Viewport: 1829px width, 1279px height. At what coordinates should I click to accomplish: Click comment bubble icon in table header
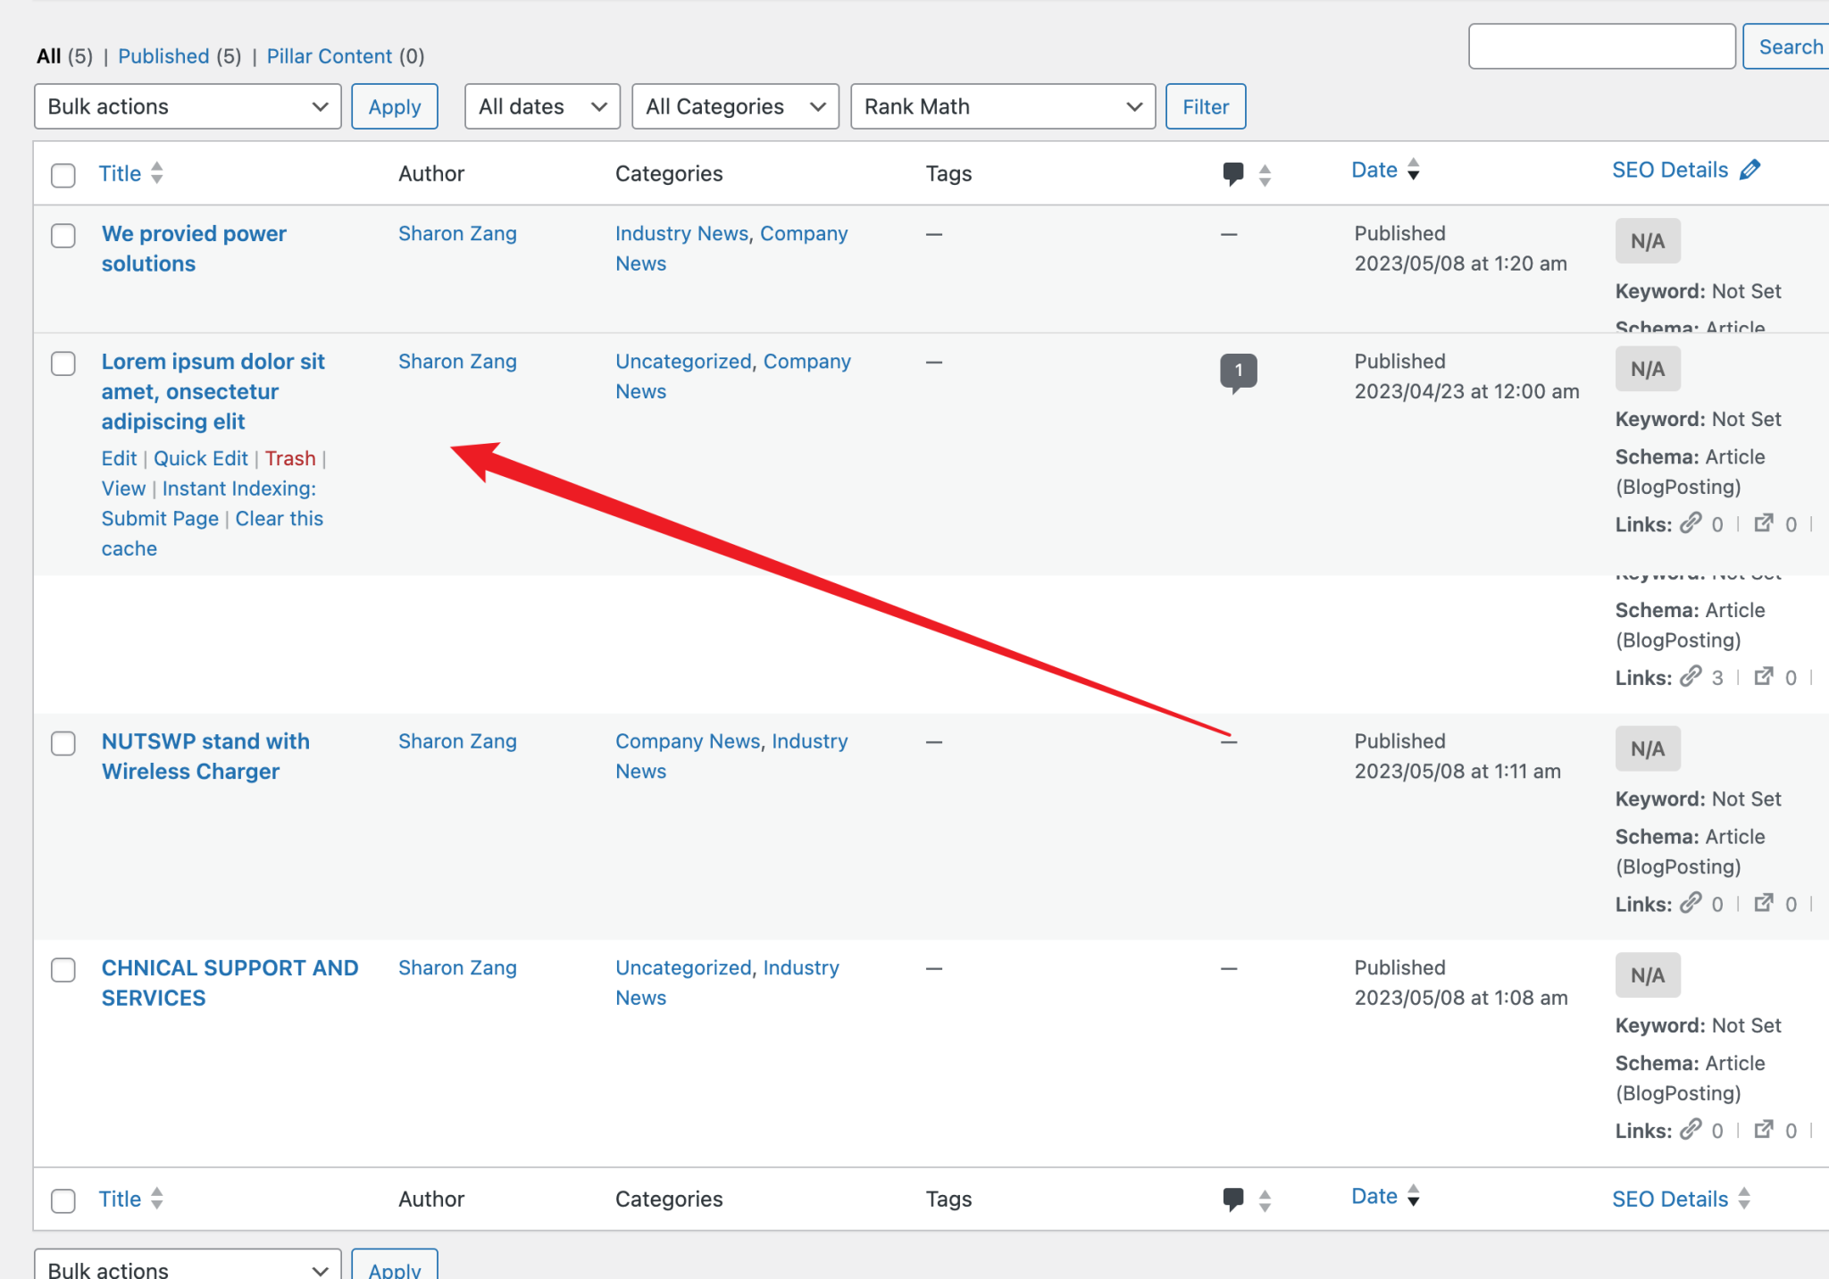pos(1233,173)
